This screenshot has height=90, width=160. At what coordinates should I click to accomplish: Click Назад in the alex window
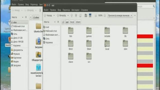click(16, 10)
